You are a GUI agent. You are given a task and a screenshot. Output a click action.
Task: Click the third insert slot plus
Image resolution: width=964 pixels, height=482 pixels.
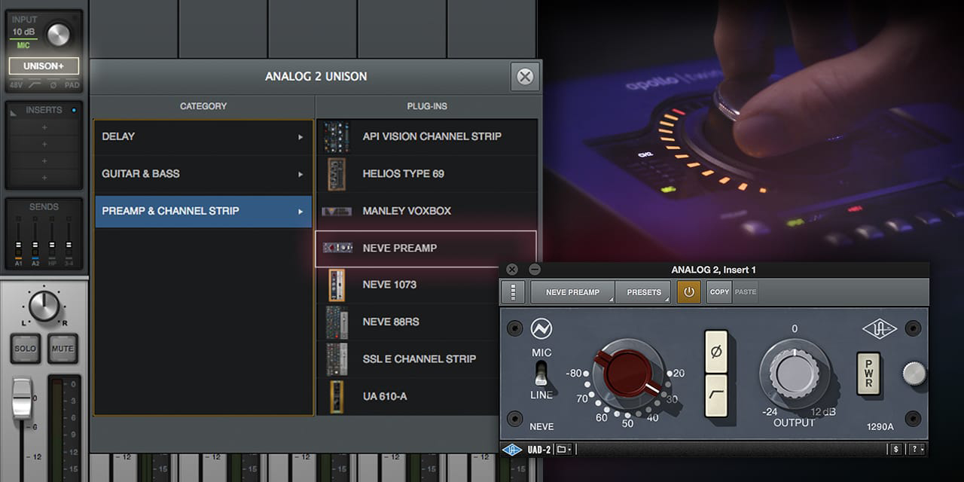(x=44, y=160)
